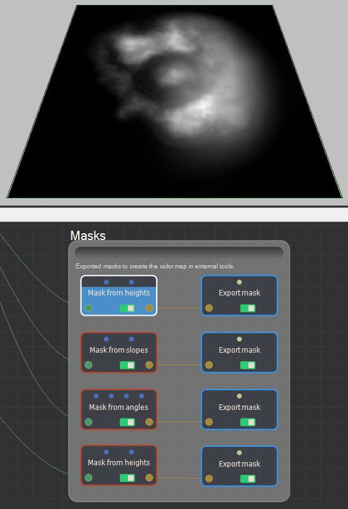Screen dimensions: 348x509
Task: Click the Masks group header bar
Action: pos(179,252)
